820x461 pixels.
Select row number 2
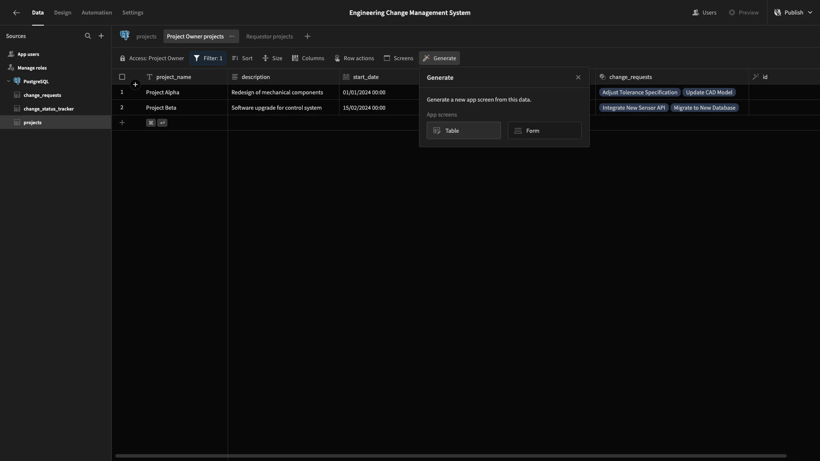coord(122,108)
